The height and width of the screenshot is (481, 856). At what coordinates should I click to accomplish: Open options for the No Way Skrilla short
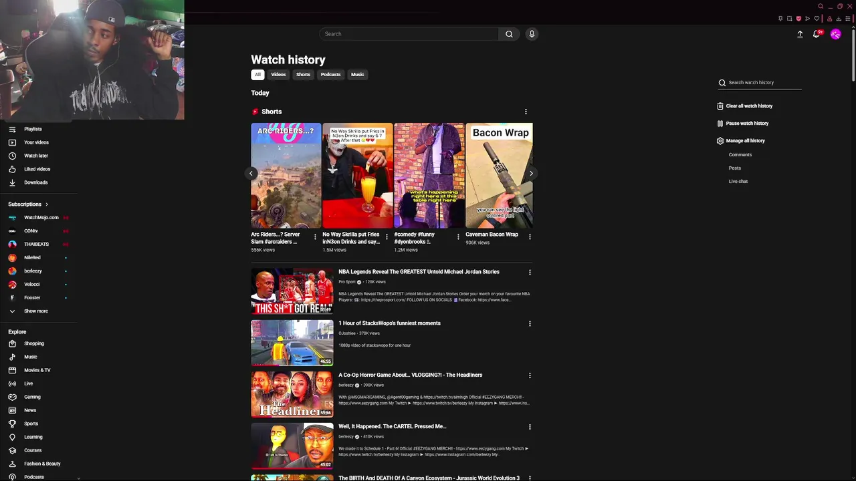click(387, 236)
